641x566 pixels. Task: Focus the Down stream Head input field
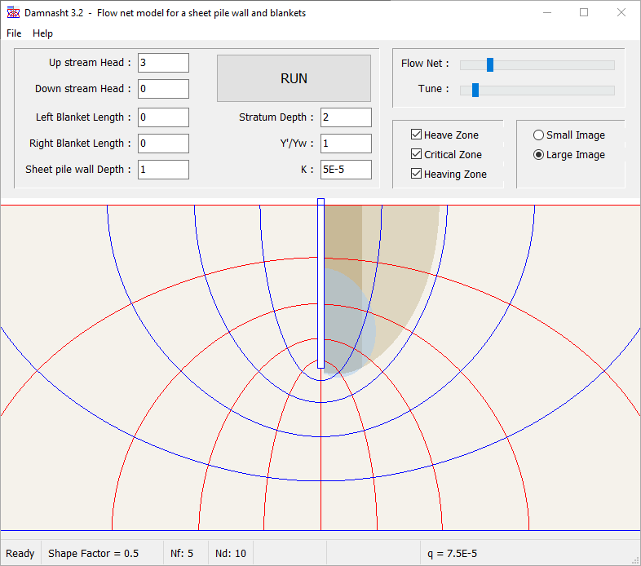point(163,89)
